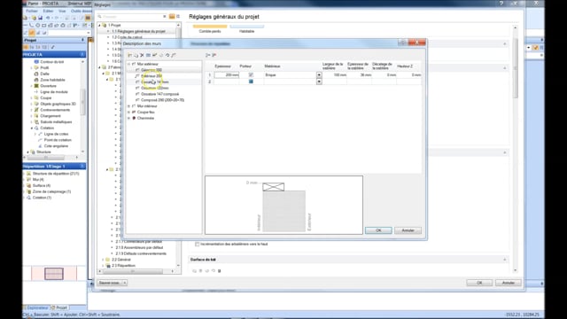Collapse Mur extérieur tree node
This screenshot has height=319, width=567.
pyautogui.click(x=128, y=64)
